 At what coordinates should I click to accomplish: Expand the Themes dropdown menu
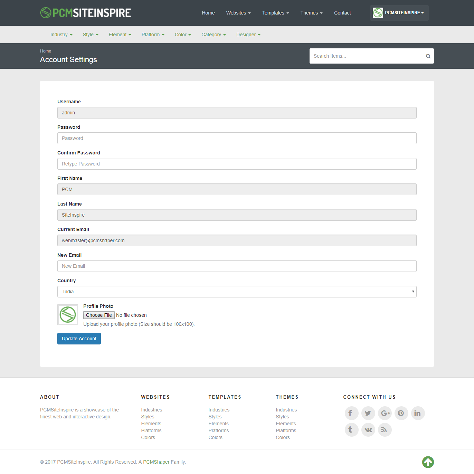[311, 13]
